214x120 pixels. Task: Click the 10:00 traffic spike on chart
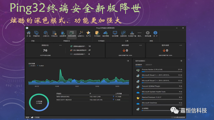tap(60, 75)
